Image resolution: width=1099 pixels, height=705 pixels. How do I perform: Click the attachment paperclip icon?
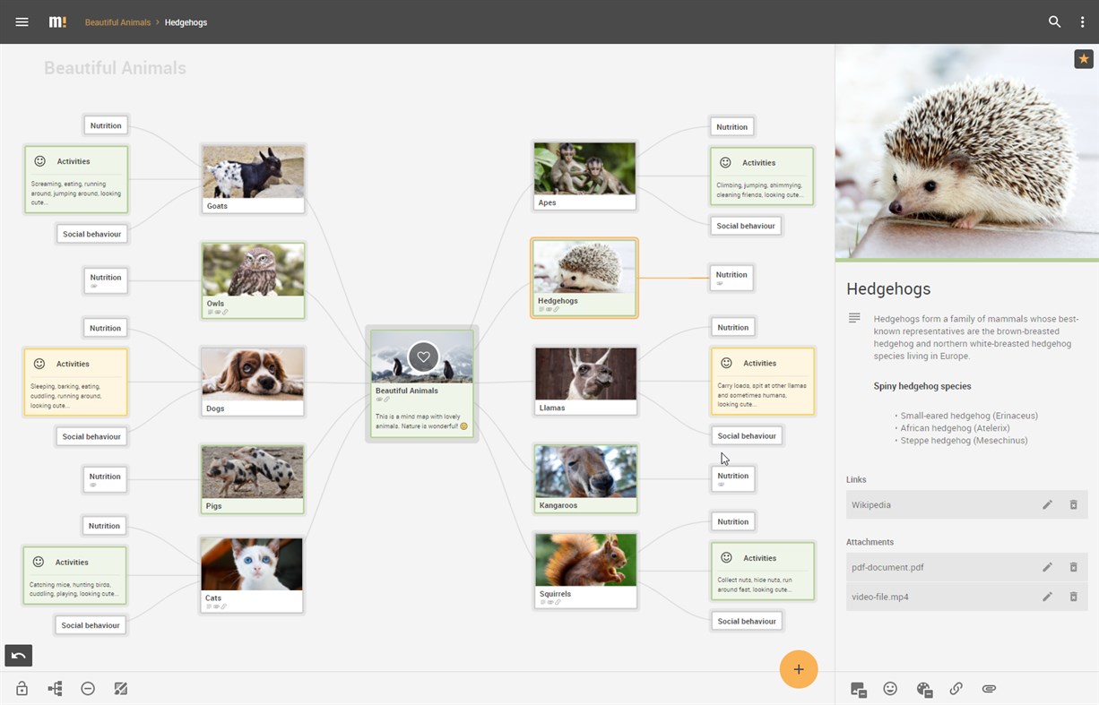click(x=989, y=689)
